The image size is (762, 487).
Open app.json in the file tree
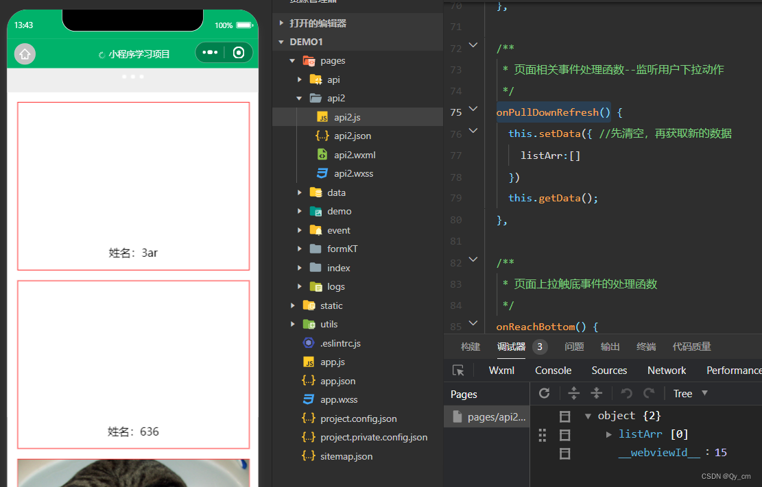coord(357,381)
